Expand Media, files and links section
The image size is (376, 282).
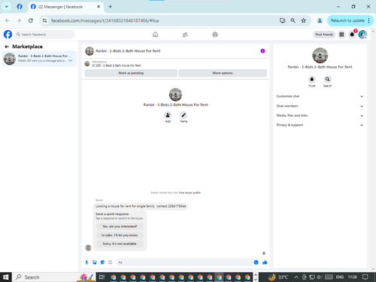pos(320,116)
